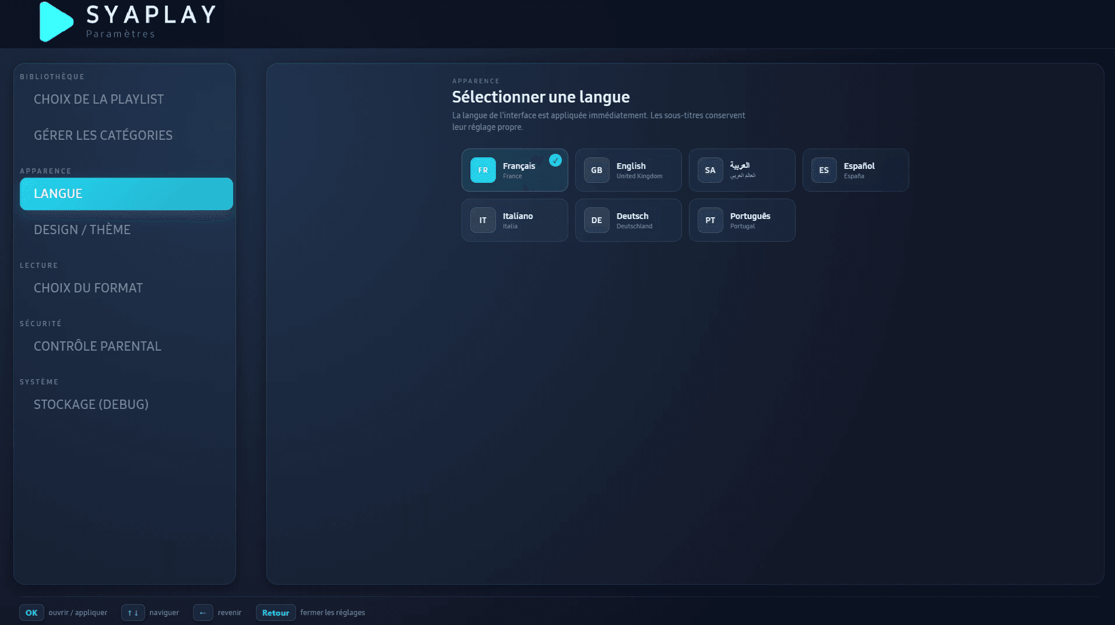
Task: Click the 'United Kingdom' subtitle text
Action: click(639, 176)
